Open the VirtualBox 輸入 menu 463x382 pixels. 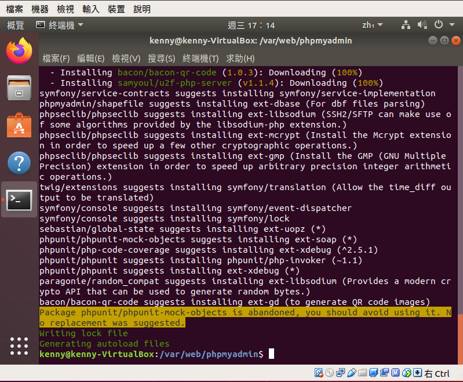91,9
